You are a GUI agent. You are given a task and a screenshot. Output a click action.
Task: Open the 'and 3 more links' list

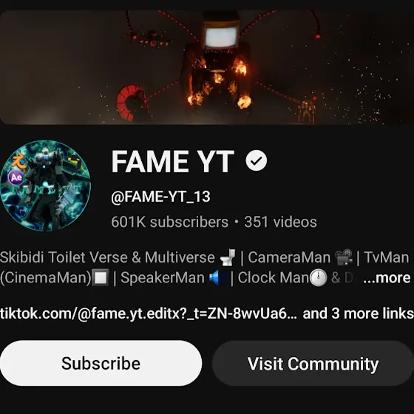(359, 313)
